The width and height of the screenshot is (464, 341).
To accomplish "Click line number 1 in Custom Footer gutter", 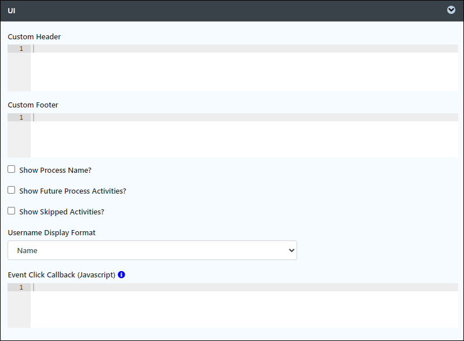I will [21, 117].
